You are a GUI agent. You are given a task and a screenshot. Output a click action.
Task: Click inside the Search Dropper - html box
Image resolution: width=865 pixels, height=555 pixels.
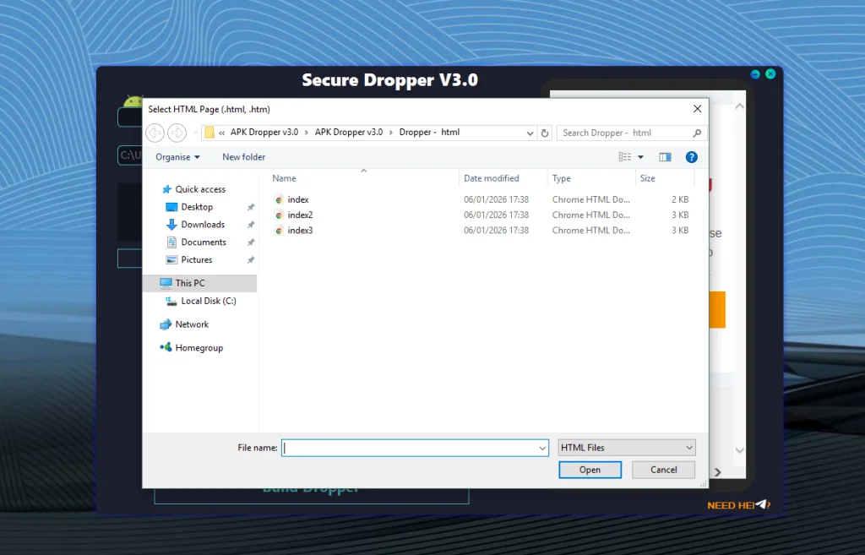pos(625,133)
